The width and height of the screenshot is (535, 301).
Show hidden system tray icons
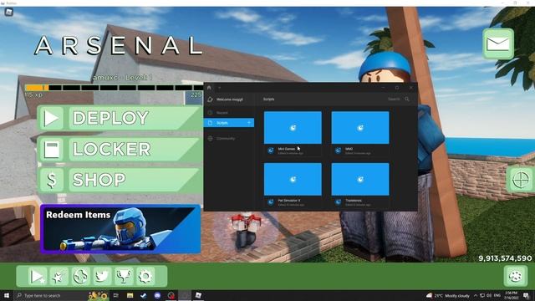tap(476, 295)
